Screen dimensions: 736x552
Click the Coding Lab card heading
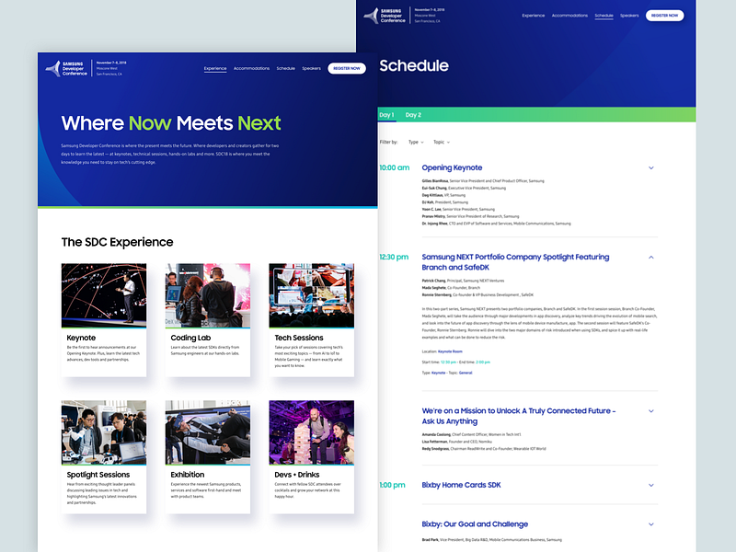point(190,338)
